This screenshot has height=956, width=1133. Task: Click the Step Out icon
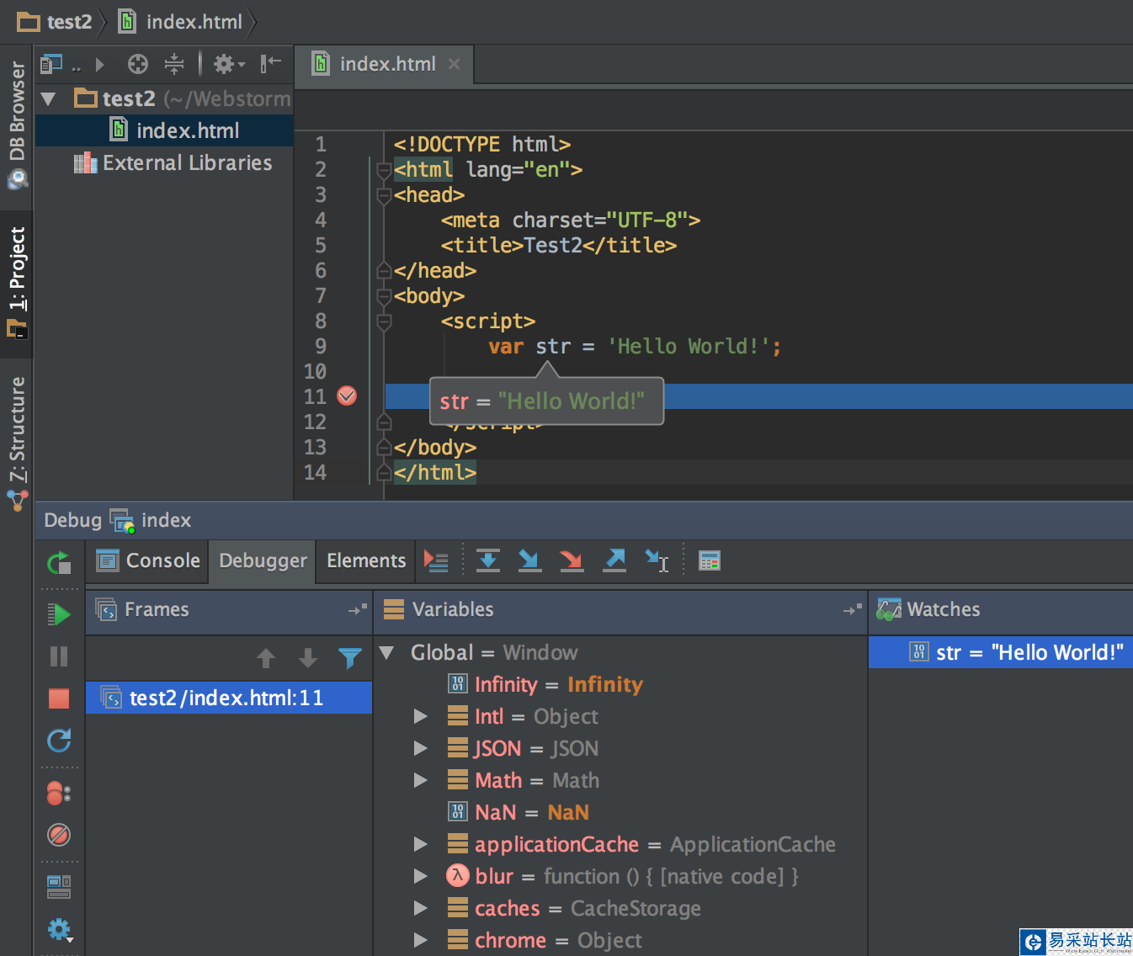tap(614, 560)
